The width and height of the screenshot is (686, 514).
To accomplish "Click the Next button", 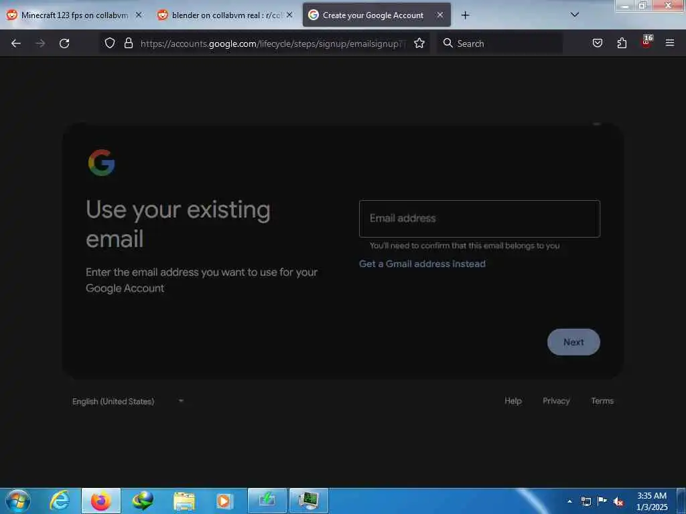I will 573,342.
